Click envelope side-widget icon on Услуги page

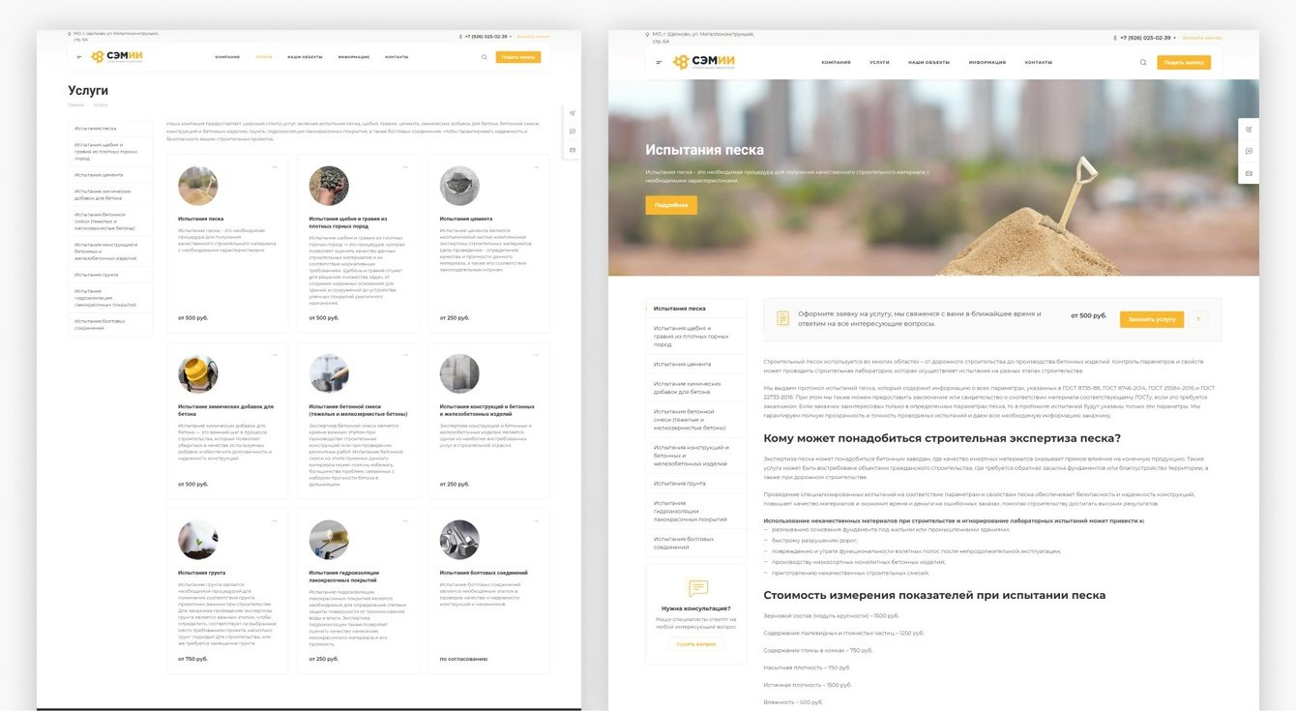(x=573, y=150)
